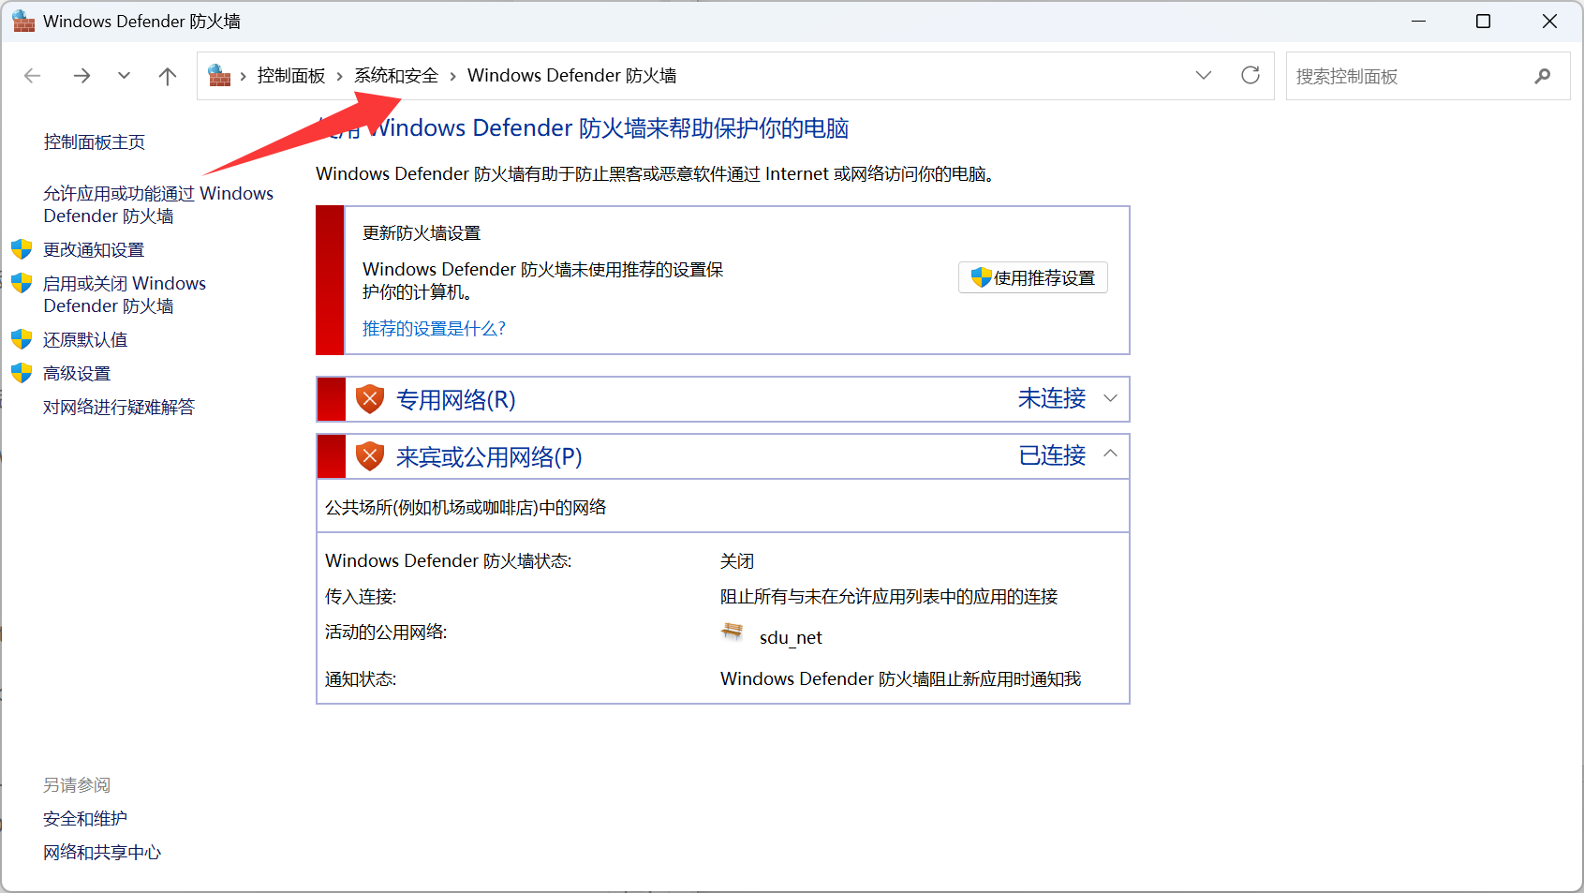Click 已连接 status text

pos(1052,456)
